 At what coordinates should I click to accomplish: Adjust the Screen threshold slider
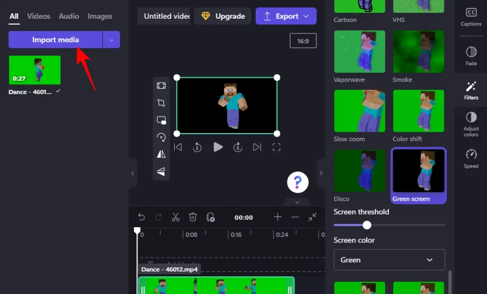tap(367, 225)
